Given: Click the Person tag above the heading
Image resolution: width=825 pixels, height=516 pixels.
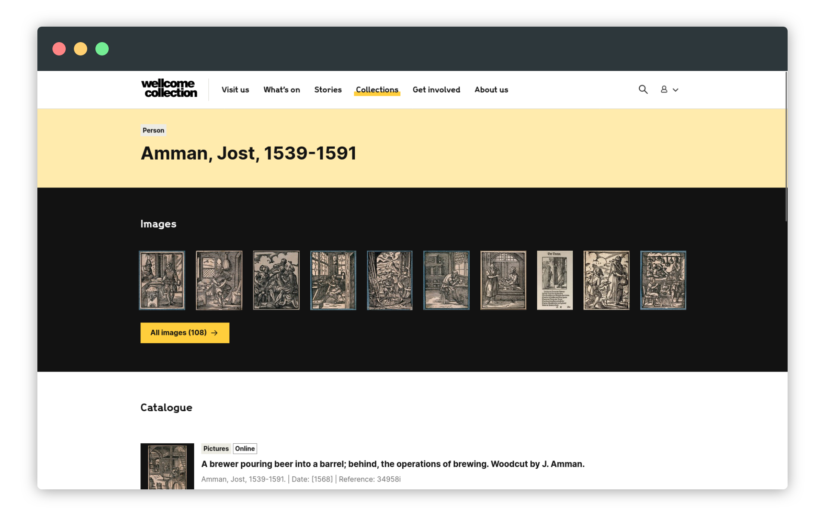Looking at the screenshot, I should [x=153, y=130].
